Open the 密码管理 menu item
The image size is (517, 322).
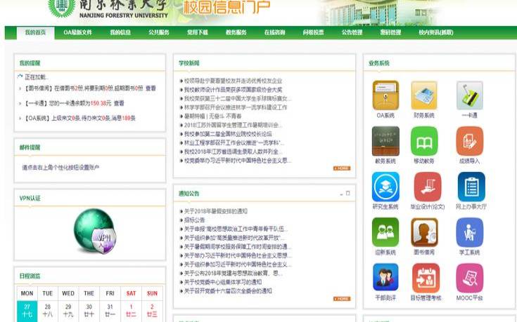(x=390, y=32)
